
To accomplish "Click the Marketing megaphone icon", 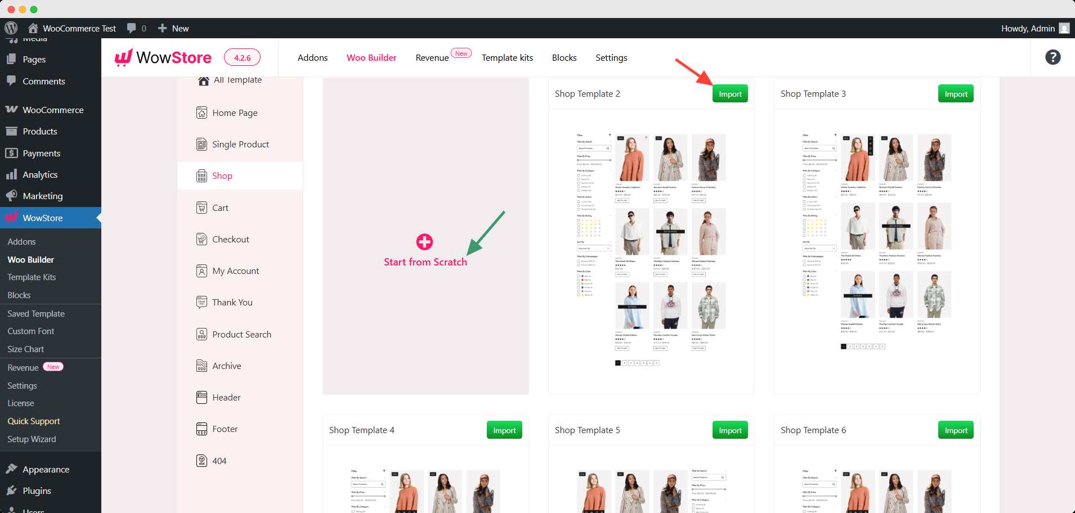I will pos(11,196).
